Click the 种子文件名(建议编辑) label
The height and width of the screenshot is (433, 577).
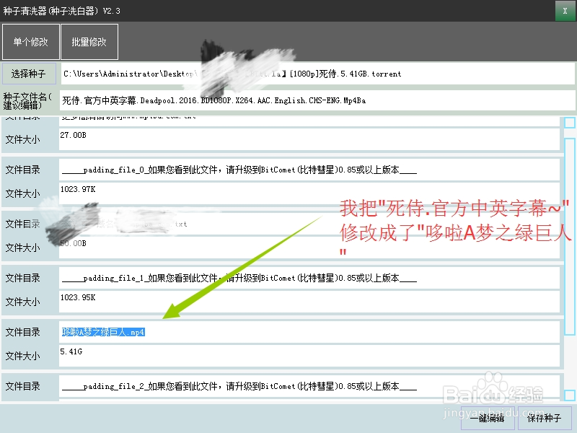28,101
